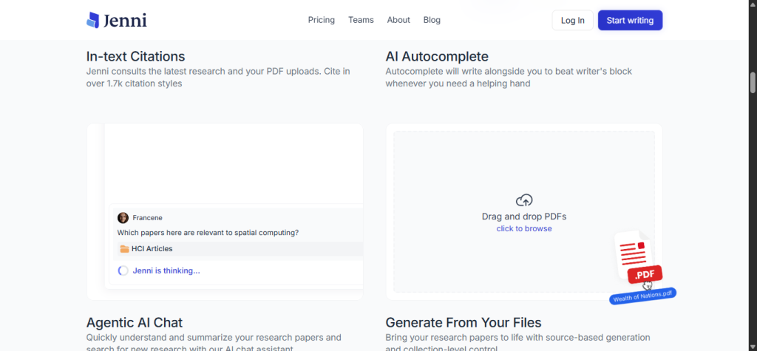Click the Drag and drop PDFs area
This screenshot has width=757, height=351.
coord(523,217)
